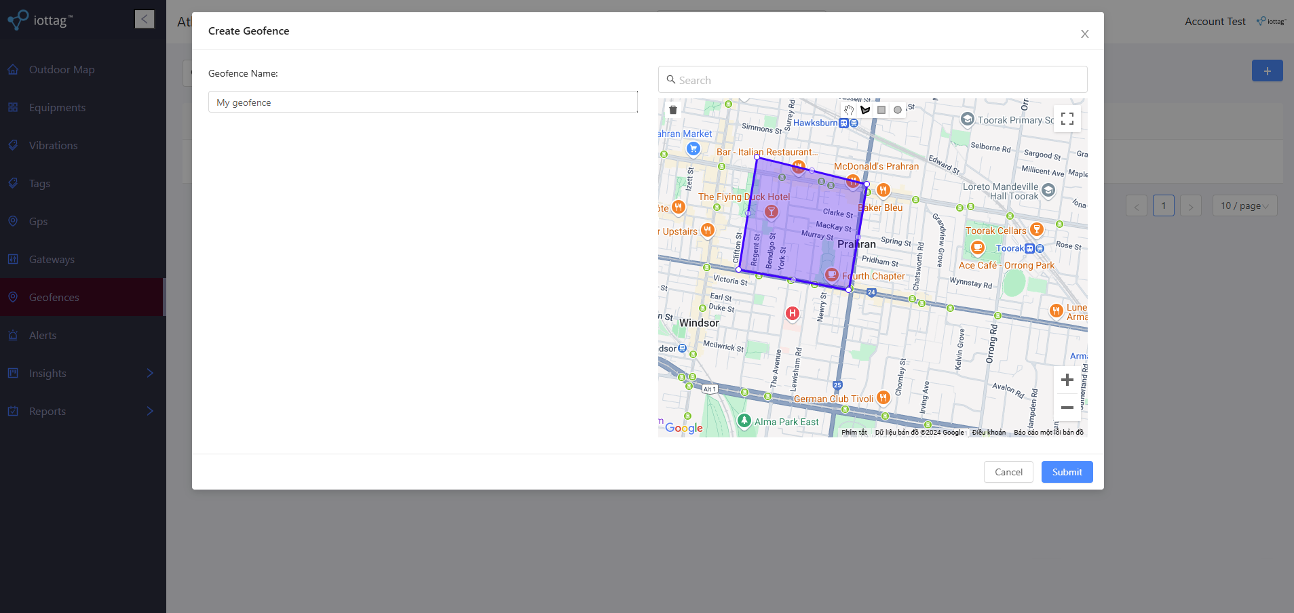Viewport: 1294px width, 613px height.
Task: Click the Flying Duck Hotel bar pin
Action: (x=772, y=212)
